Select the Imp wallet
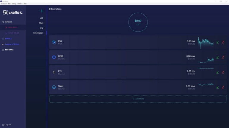The image size is (229, 128). point(41,28)
